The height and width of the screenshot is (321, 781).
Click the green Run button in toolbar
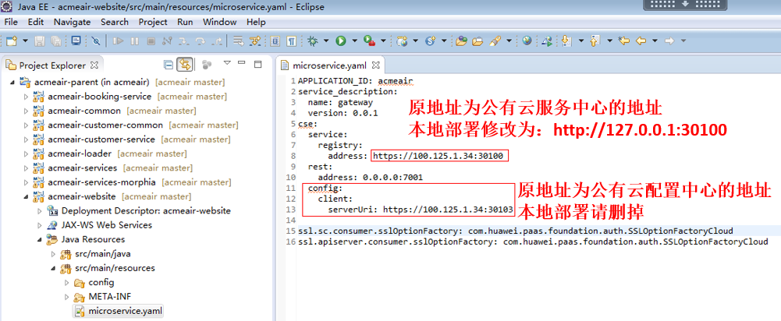341,41
